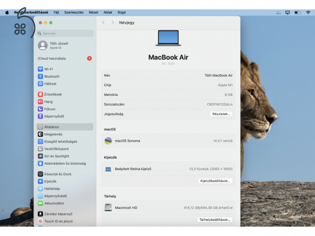
Task: Click the macOS Sonoma logo icon
Action: 108,141
